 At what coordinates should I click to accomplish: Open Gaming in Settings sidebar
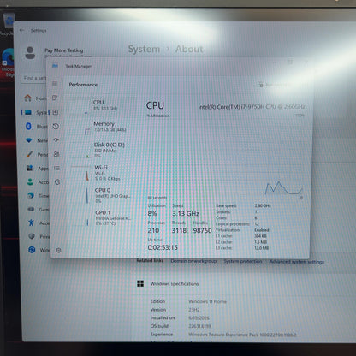[39, 210]
